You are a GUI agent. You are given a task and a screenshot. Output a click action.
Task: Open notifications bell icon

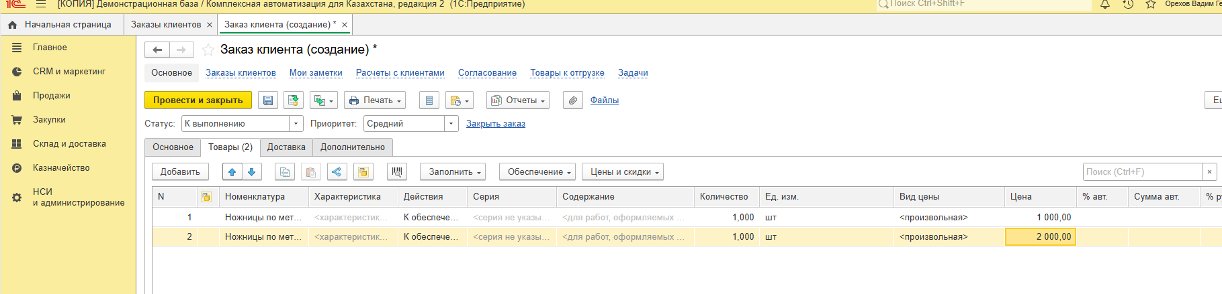pos(1105,4)
